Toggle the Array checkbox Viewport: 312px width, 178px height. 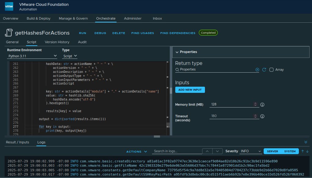(271, 70)
